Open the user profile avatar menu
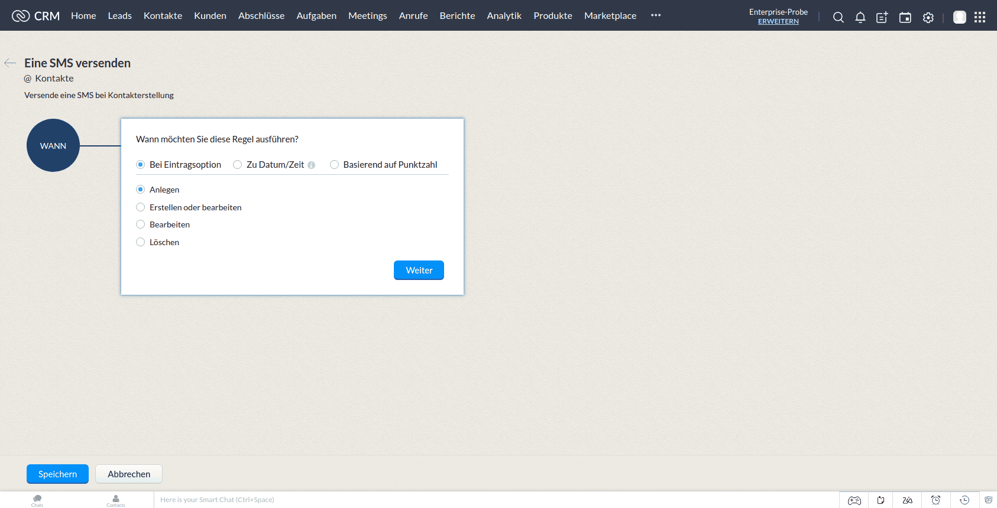997x508 pixels. click(959, 17)
